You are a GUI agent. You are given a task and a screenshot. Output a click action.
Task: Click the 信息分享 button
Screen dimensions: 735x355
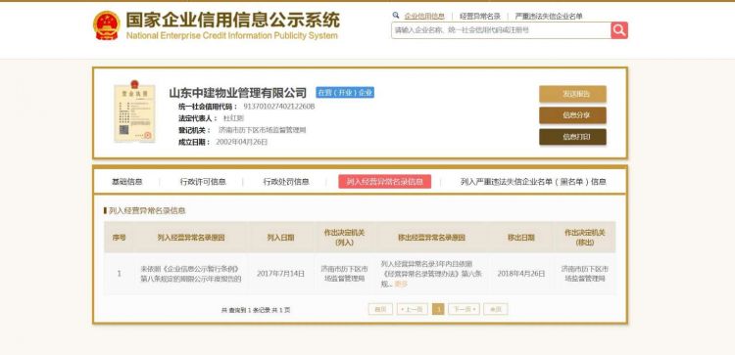pos(572,115)
